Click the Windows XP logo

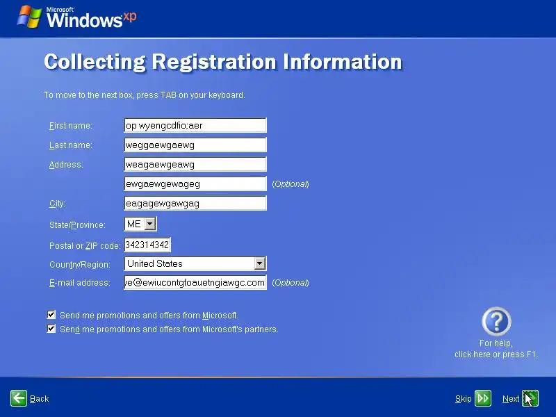(76, 17)
